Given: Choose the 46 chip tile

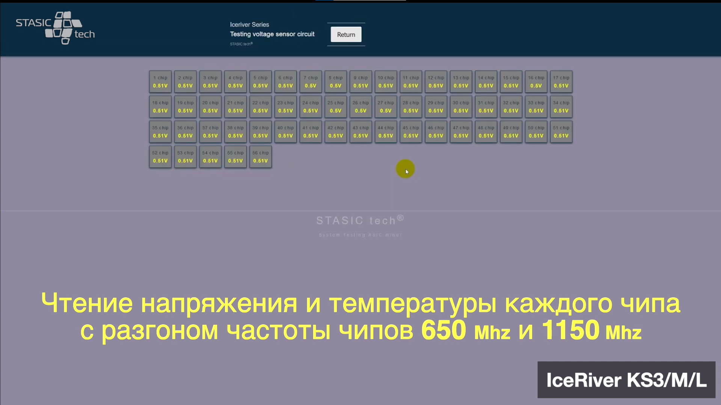Looking at the screenshot, I should coord(436,132).
